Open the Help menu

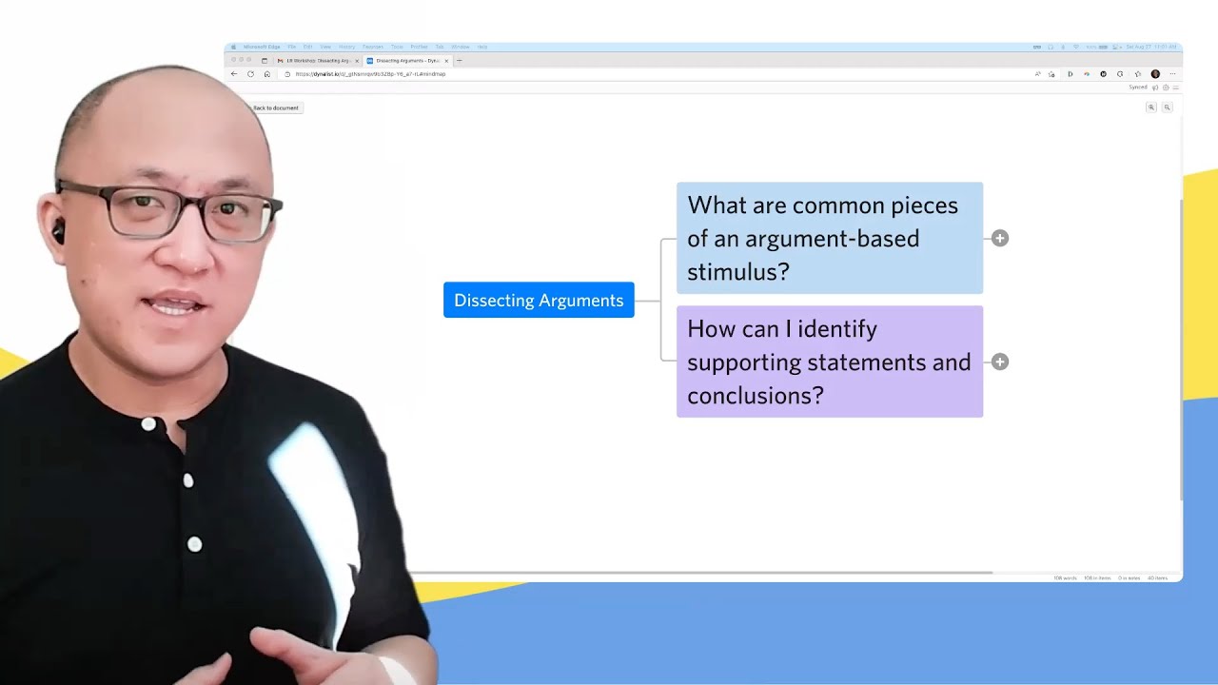point(482,47)
